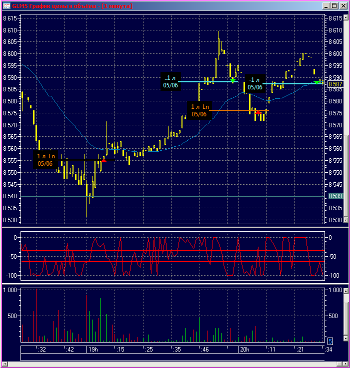Click the upper red threshold line in oscillator
This screenshot has width=350, height=368.
[x=150, y=251]
